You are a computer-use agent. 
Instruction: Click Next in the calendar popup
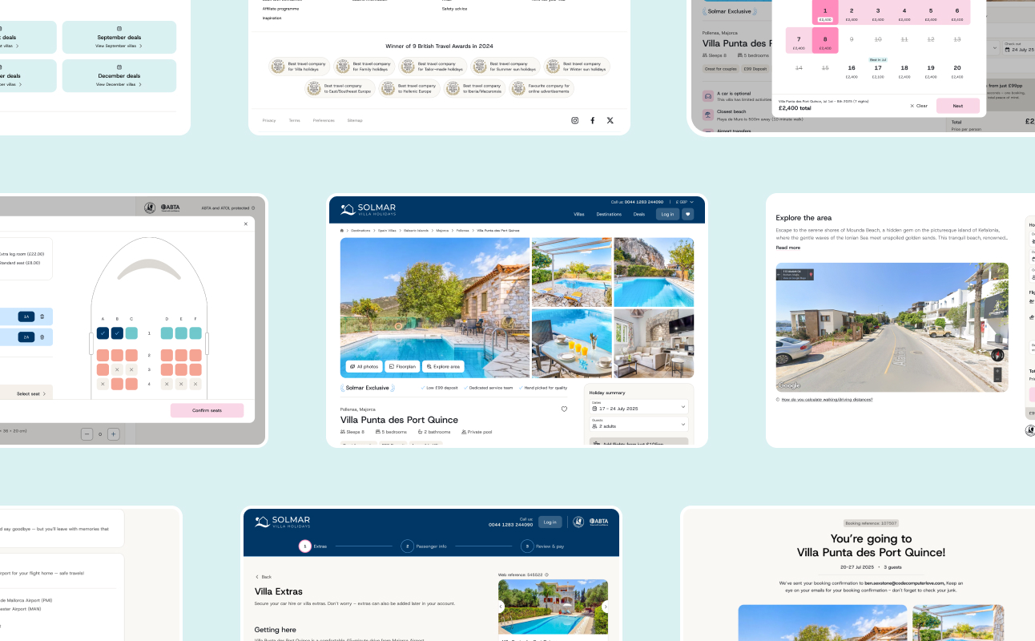[x=958, y=106]
